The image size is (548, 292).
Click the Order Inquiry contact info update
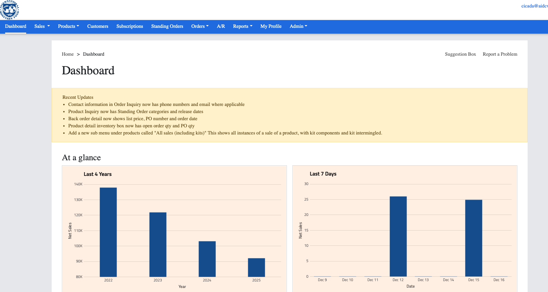(156, 104)
